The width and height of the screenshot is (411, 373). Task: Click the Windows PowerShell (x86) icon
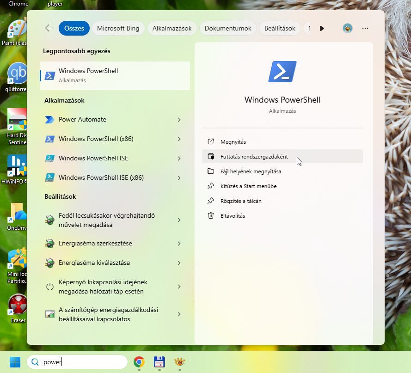coord(50,139)
